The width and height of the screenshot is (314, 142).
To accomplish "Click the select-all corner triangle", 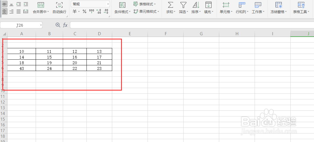I will point(4,34).
